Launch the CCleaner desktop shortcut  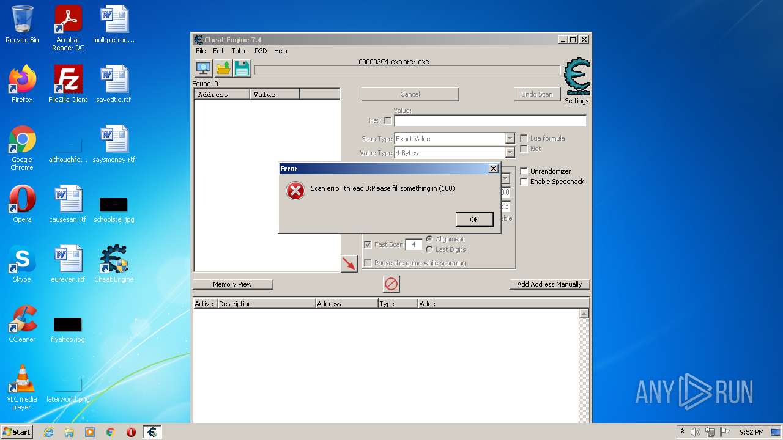[x=22, y=324]
